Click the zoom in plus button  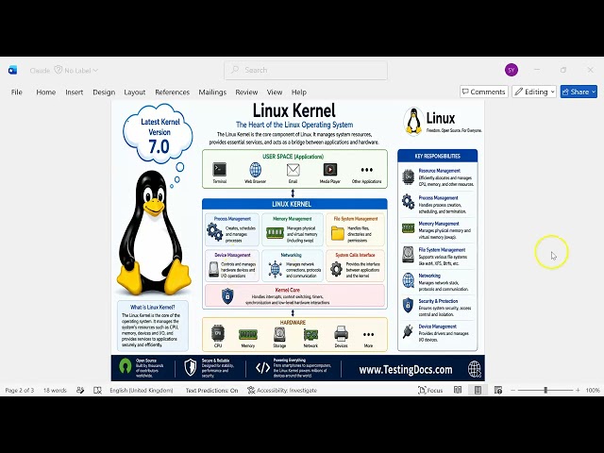click(578, 390)
